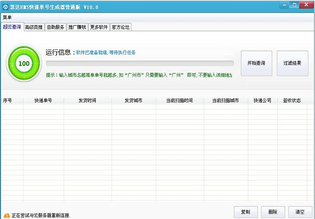Click the 过滤结果 button
Screen dimensions: 315x219
coord(292,63)
